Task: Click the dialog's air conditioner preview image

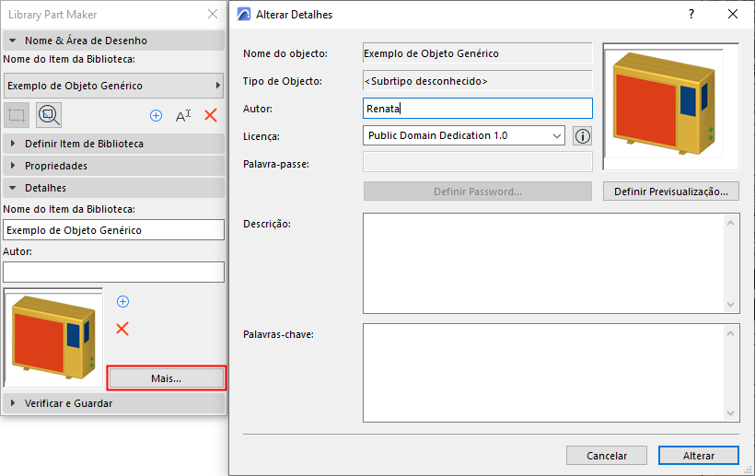Action: coord(670,107)
